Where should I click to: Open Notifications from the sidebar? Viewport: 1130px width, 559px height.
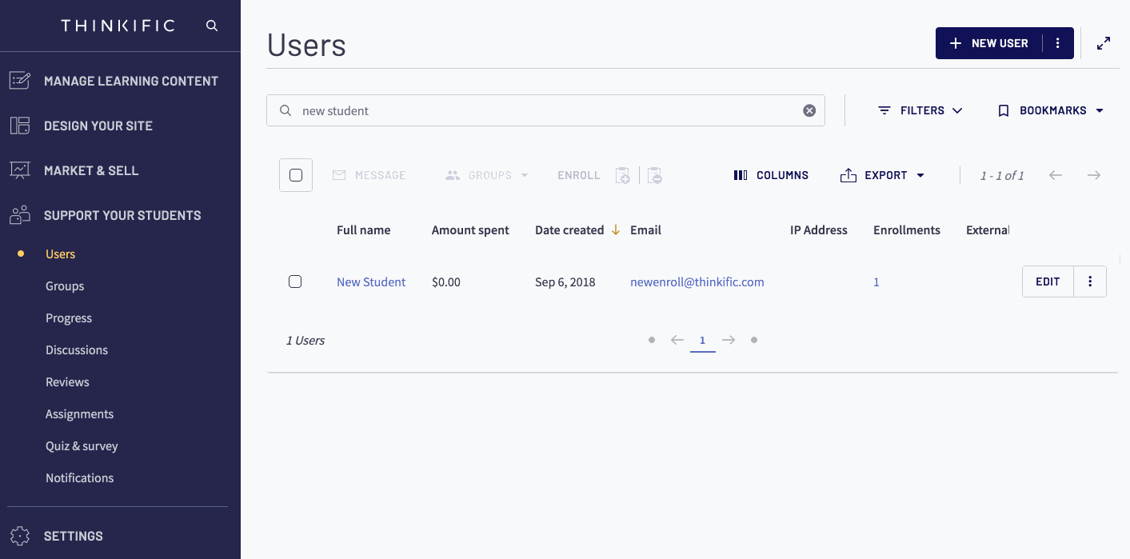[x=79, y=477]
